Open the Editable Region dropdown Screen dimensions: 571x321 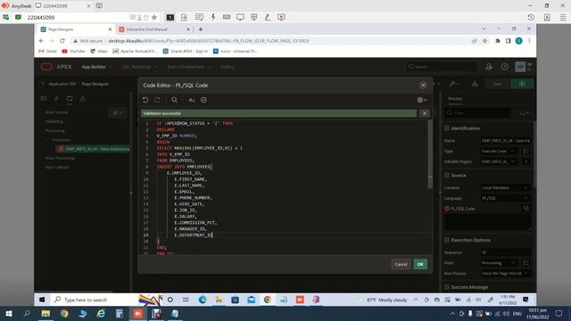(498, 161)
